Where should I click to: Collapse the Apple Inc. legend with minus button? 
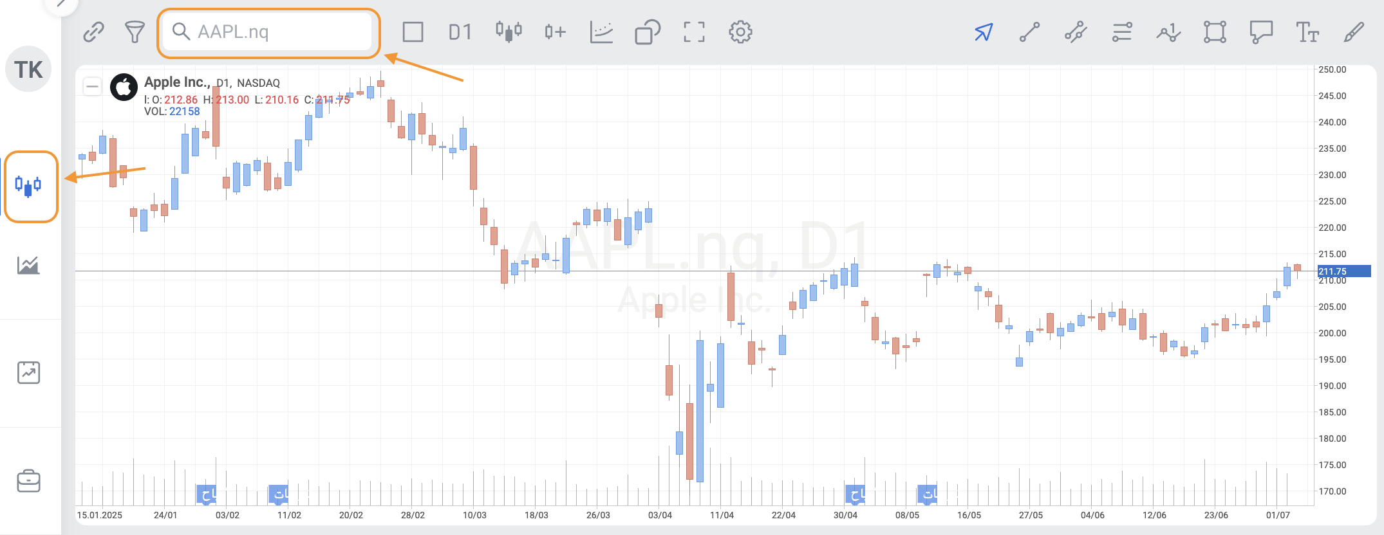[x=93, y=86]
